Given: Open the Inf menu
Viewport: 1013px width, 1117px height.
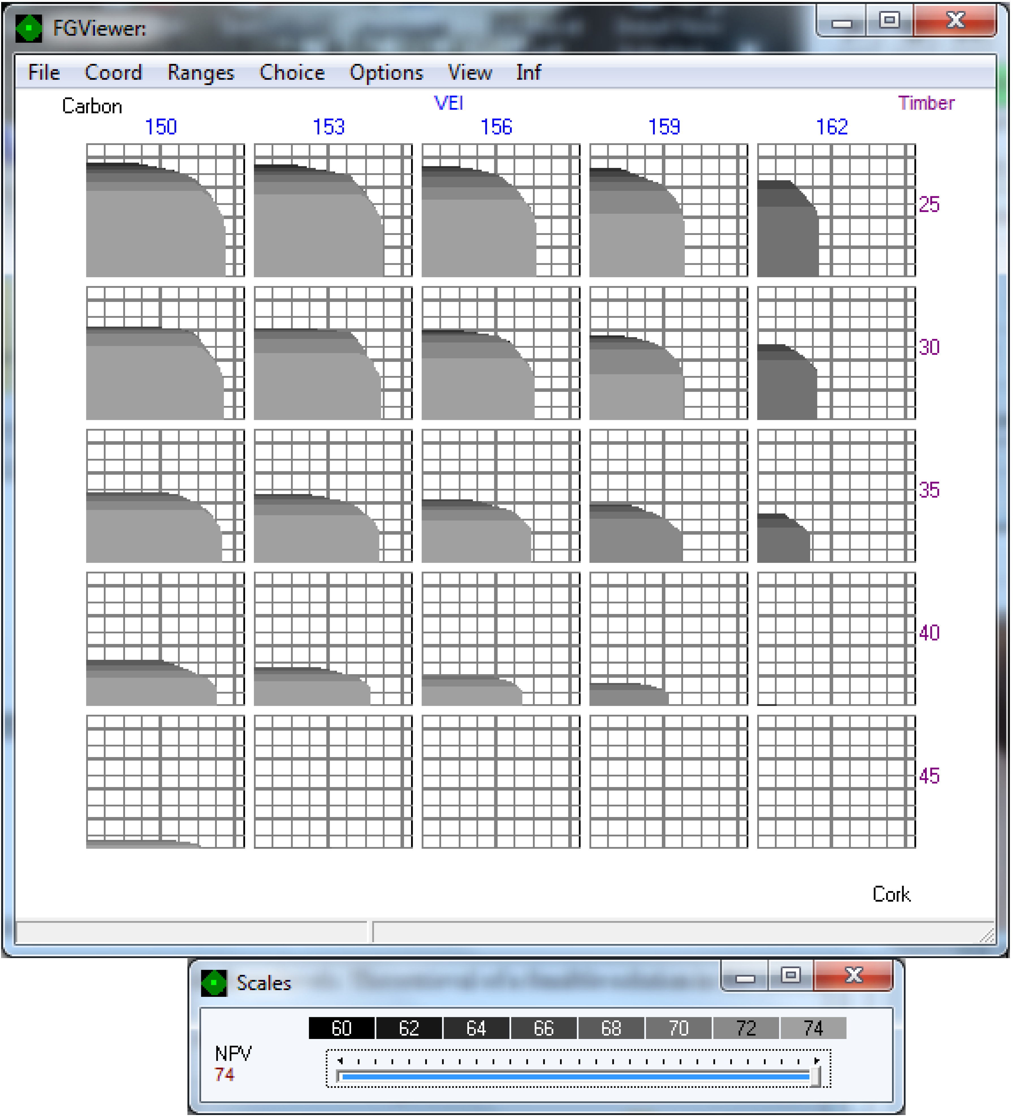Looking at the screenshot, I should [x=528, y=73].
